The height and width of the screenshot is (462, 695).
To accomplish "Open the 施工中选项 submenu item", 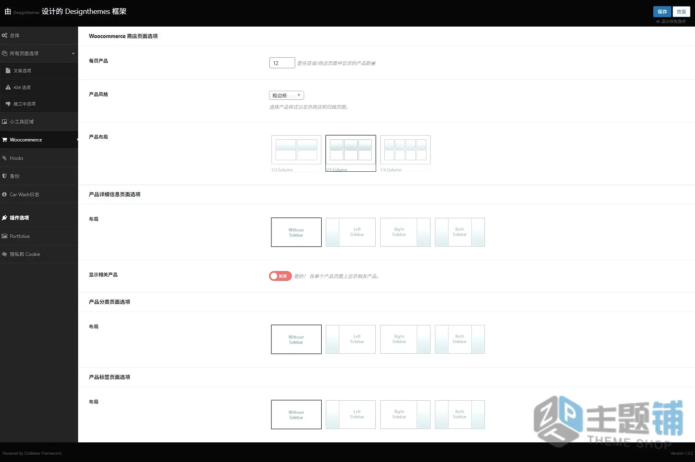I will click(39, 104).
